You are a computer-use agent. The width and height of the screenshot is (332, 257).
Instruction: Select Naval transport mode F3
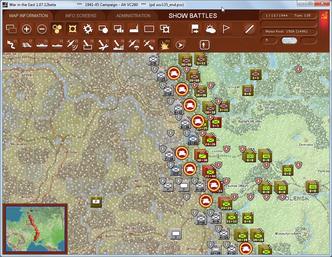pyautogui.click(x=42, y=45)
